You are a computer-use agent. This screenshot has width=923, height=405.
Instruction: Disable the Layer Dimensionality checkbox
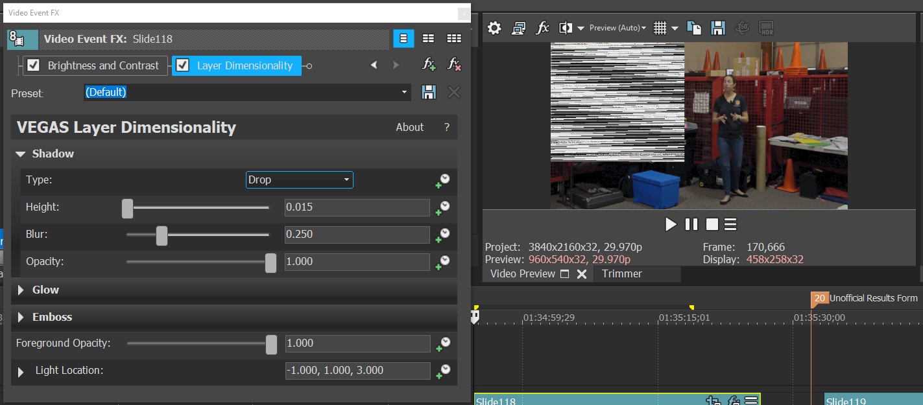183,65
